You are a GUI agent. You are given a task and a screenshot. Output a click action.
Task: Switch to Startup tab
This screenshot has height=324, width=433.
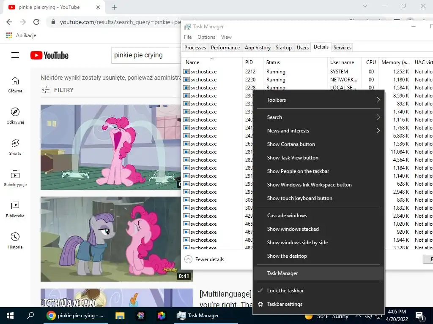coord(284,48)
